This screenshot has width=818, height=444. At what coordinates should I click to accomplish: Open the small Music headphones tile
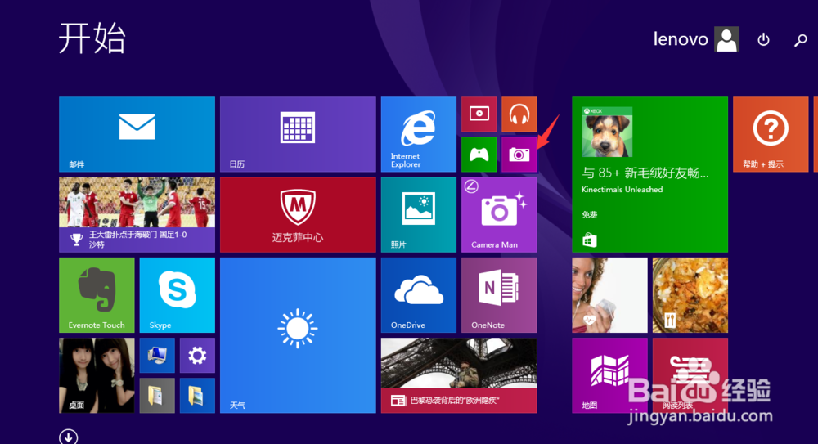[519, 114]
